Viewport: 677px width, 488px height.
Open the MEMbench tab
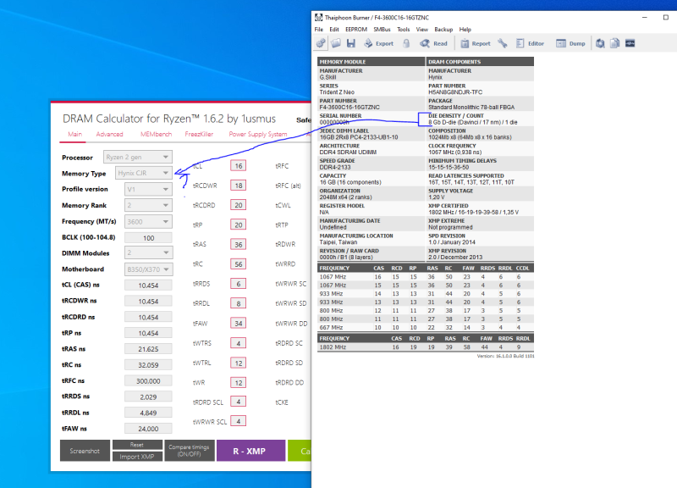(156, 134)
